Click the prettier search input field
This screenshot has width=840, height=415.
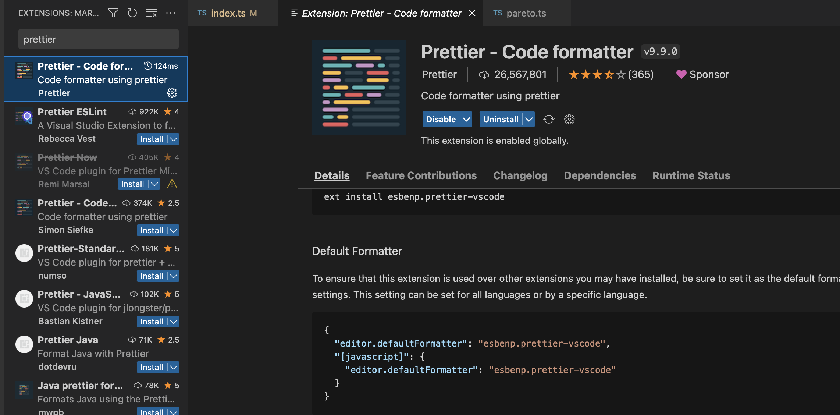(x=98, y=39)
